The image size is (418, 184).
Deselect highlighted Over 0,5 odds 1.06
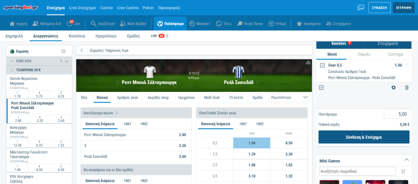pos(251,143)
